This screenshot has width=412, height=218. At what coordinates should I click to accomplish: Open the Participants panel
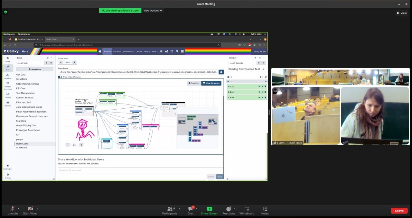coord(170,209)
